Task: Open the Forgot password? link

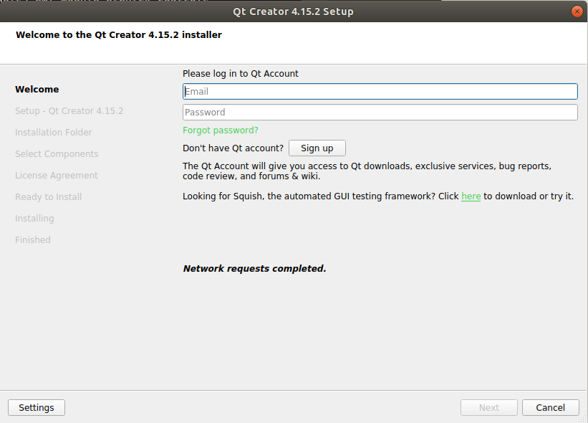Action: (x=221, y=130)
